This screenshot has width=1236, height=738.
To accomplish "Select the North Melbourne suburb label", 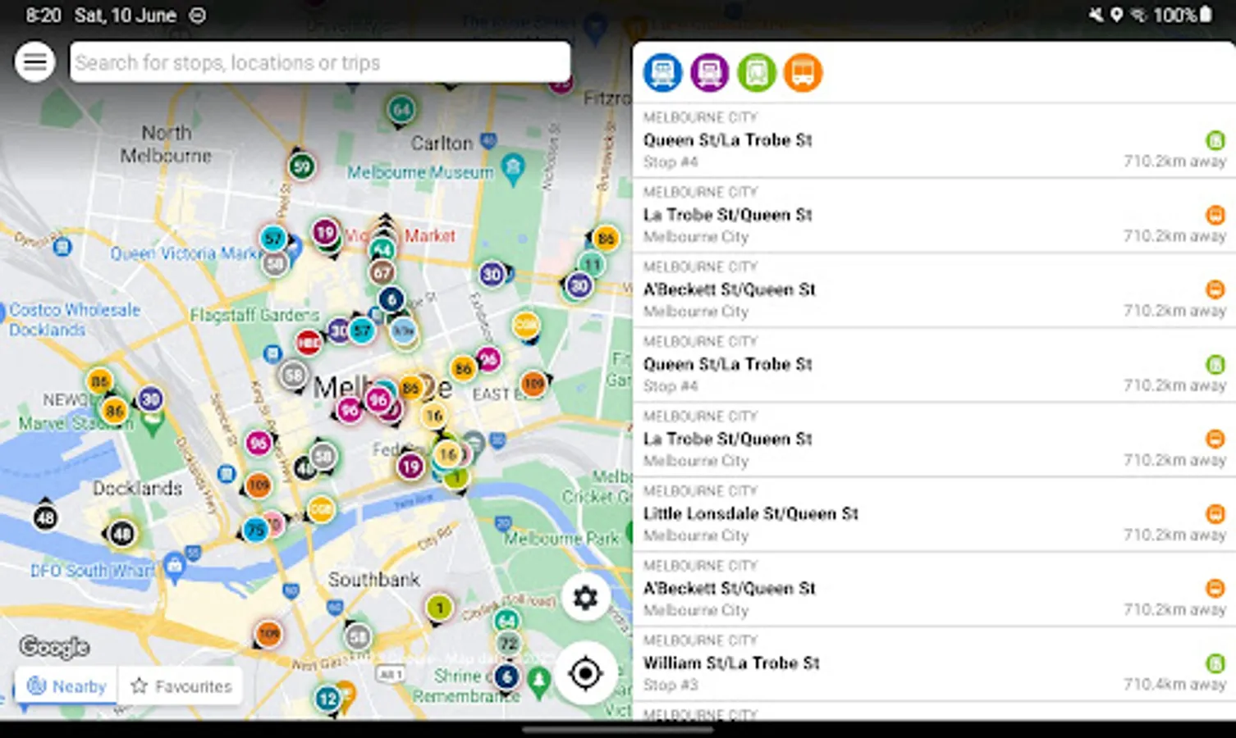I will 166,143.
